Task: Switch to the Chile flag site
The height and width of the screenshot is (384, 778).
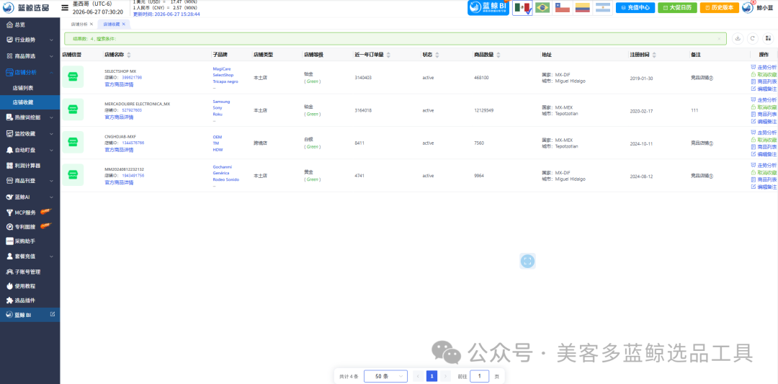Action: [x=562, y=7]
